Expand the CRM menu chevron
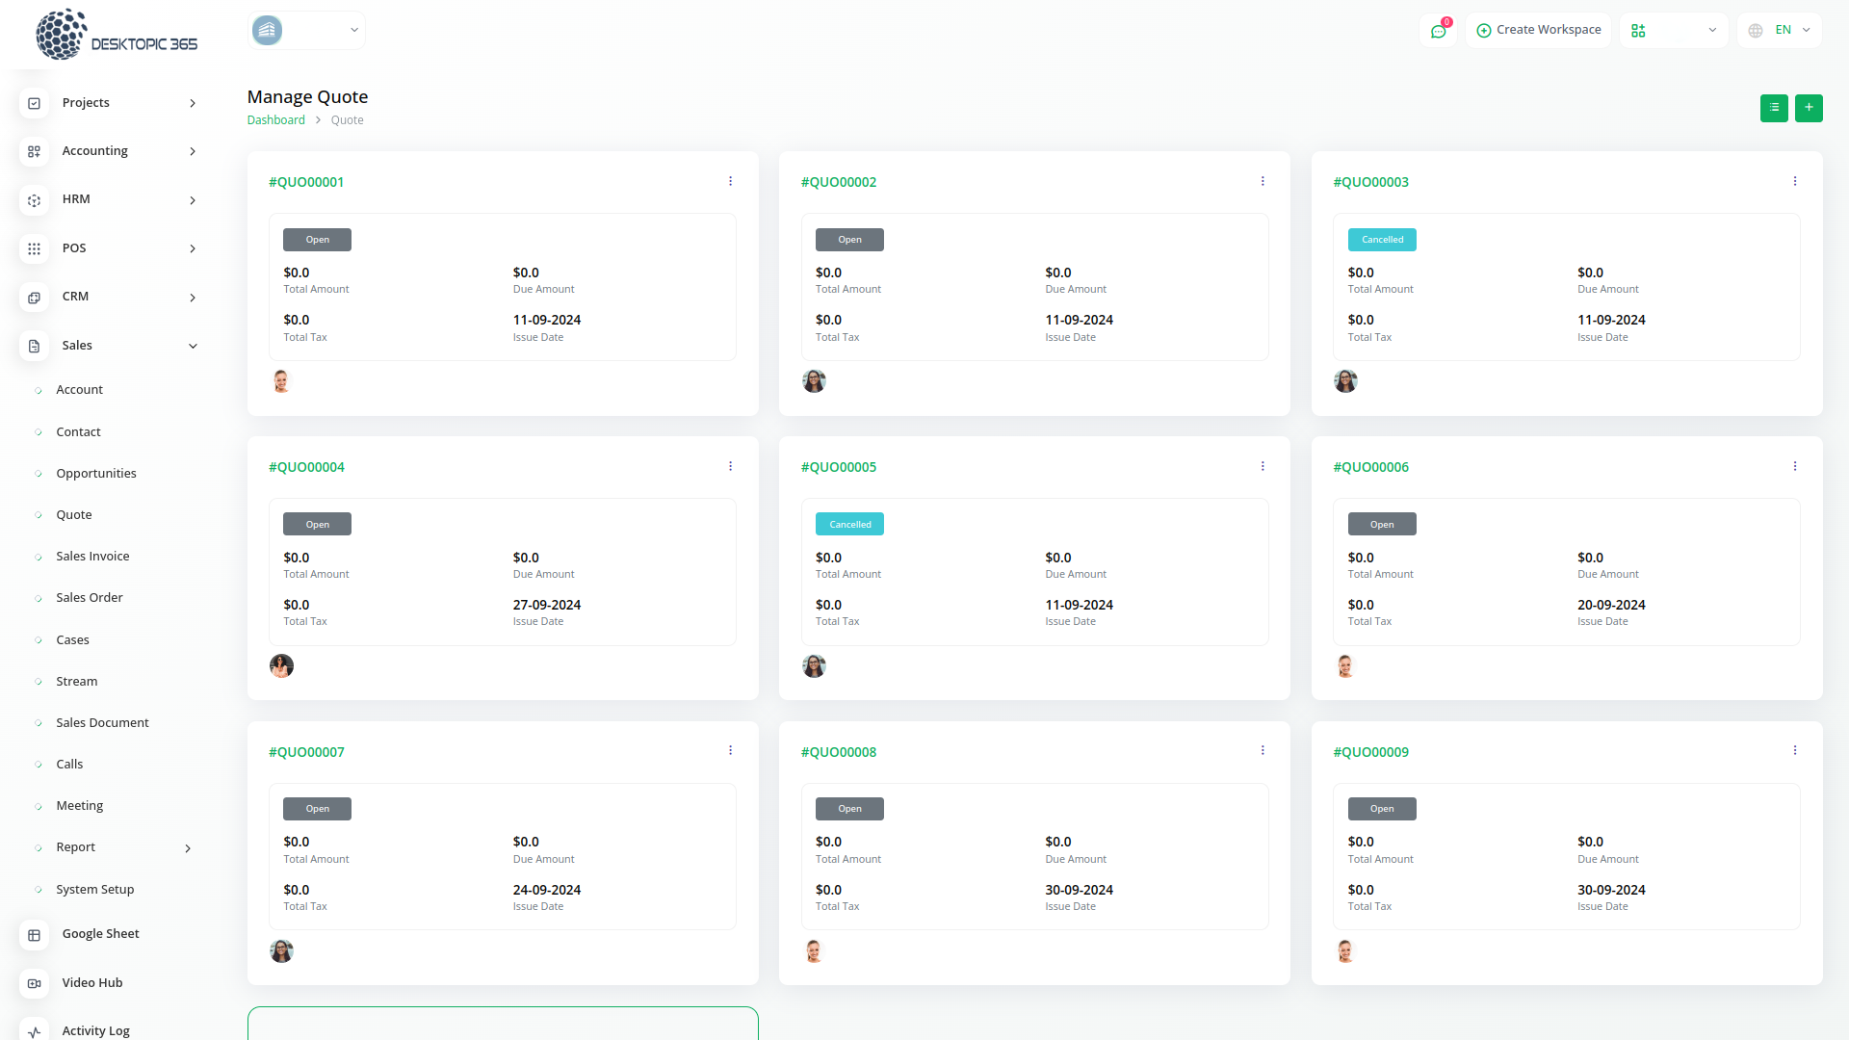1849x1040 pixels. (x=193, y=298)
